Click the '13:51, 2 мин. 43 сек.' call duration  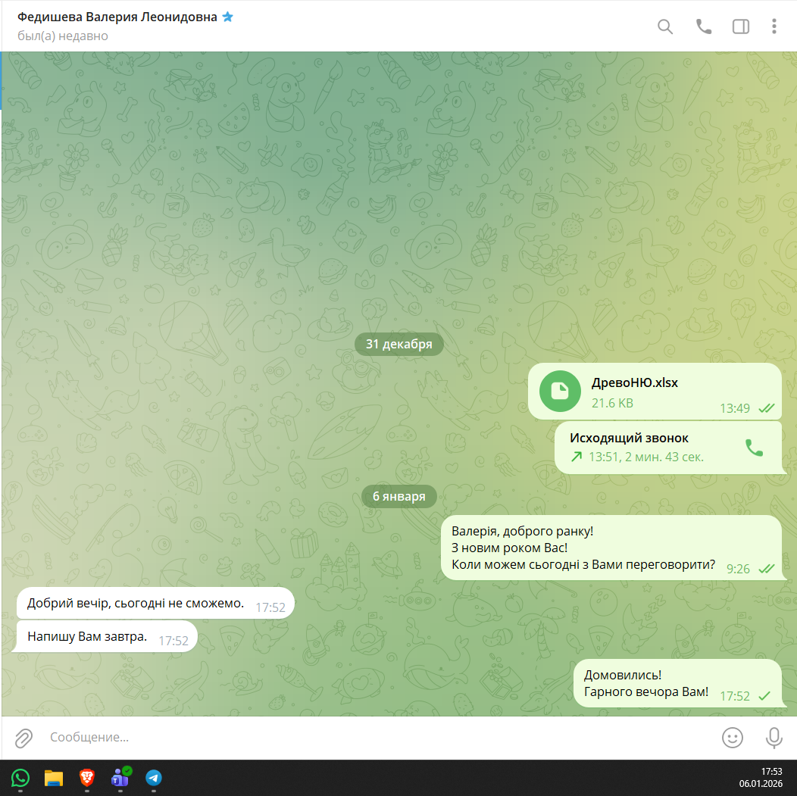pyautogui.click(x=646, y=457)
